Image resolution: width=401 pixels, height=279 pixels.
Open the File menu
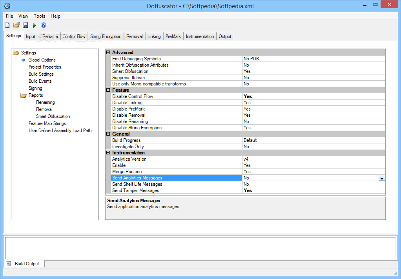pos(9,16)
